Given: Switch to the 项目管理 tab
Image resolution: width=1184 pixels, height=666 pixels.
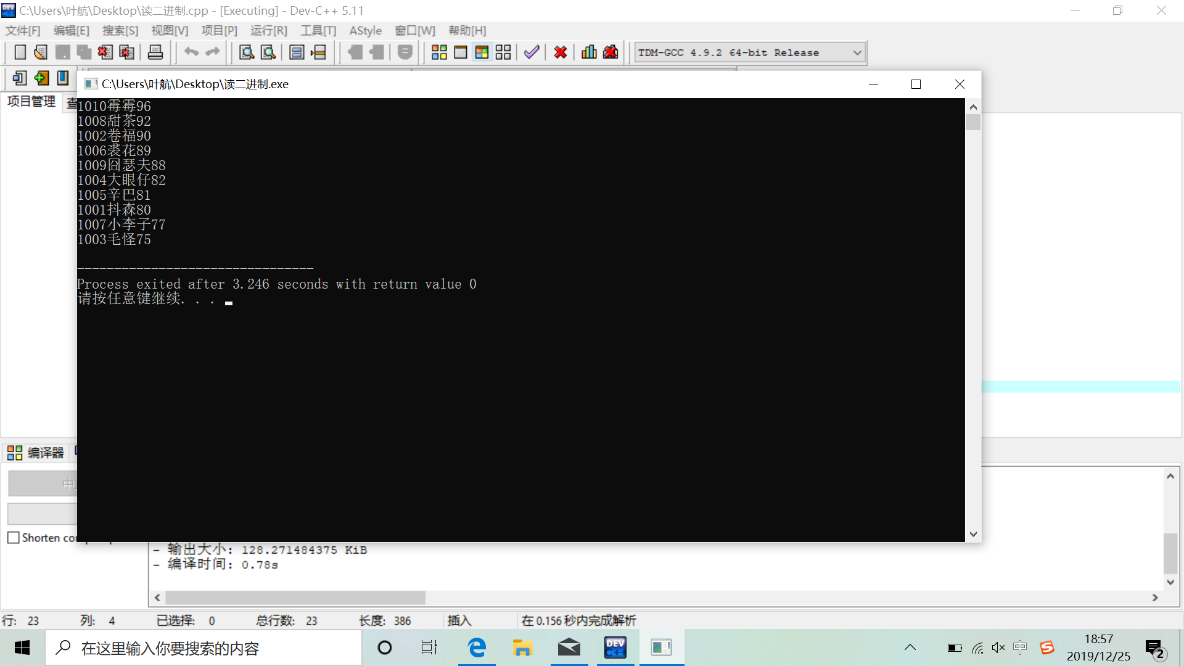Looking at the screenshot, I should [31, 102].
